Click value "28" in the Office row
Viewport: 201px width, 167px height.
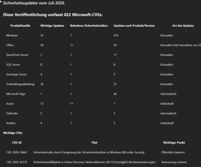(42, 45)
